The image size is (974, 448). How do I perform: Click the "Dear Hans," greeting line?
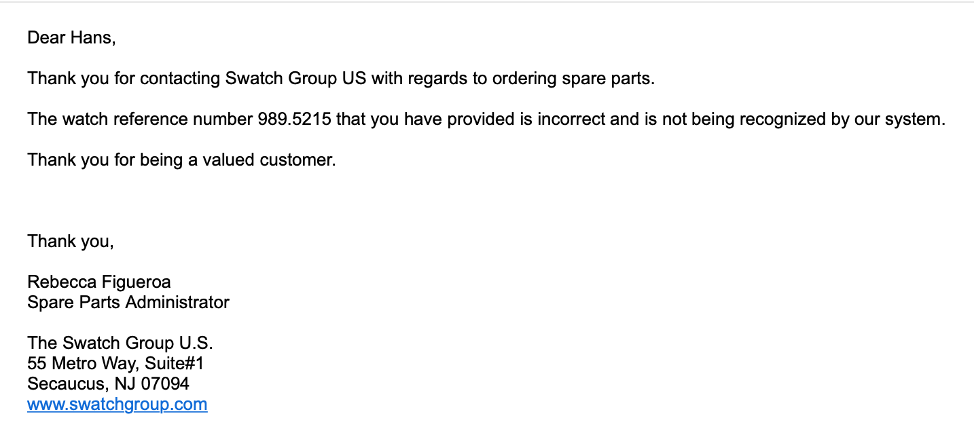tap(71, 38)
